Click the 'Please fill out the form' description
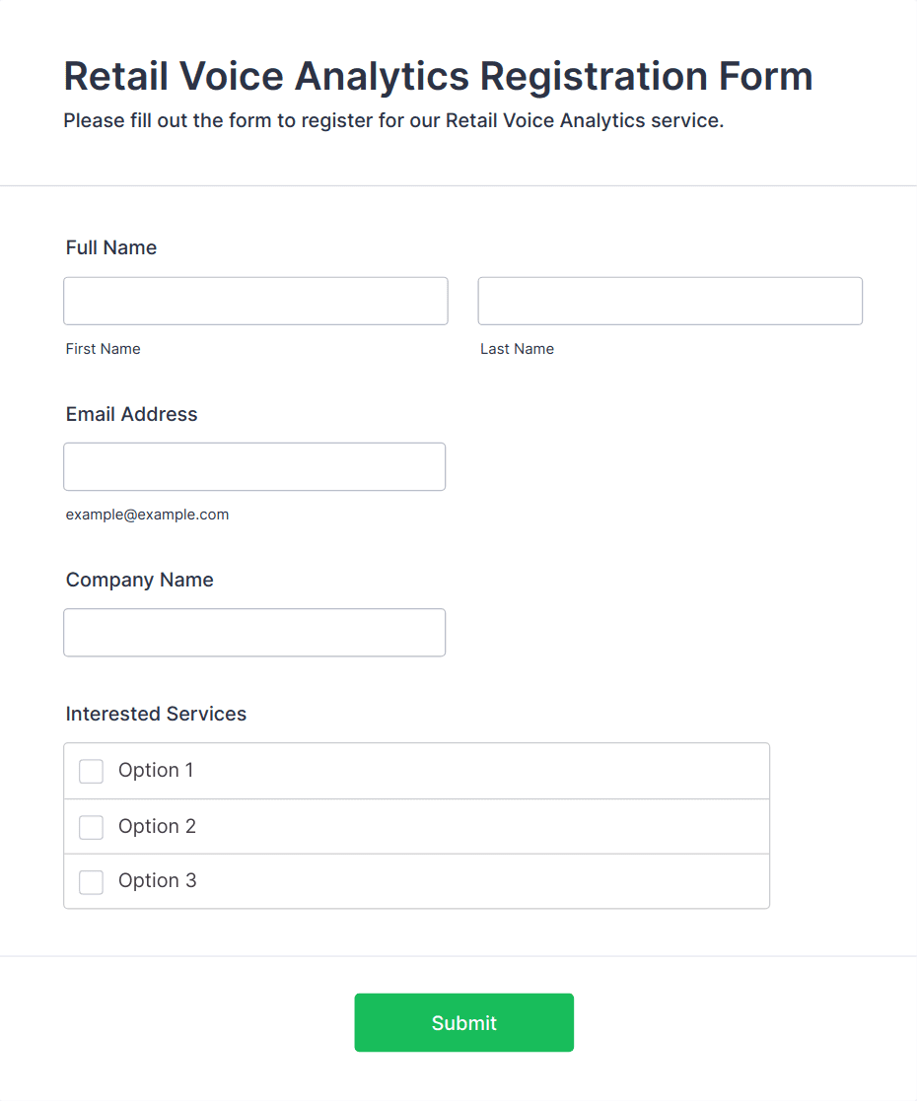This screenshot has height=1101, width=917. (x=393, y=121)
